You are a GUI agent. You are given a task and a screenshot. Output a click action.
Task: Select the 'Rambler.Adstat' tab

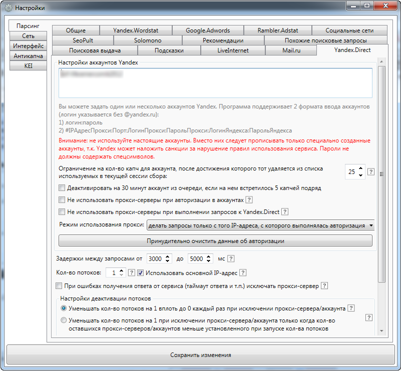click(278, 30)
